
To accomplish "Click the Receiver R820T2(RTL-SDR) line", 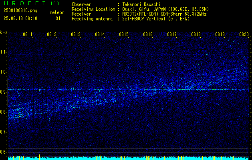I will 164,14.
